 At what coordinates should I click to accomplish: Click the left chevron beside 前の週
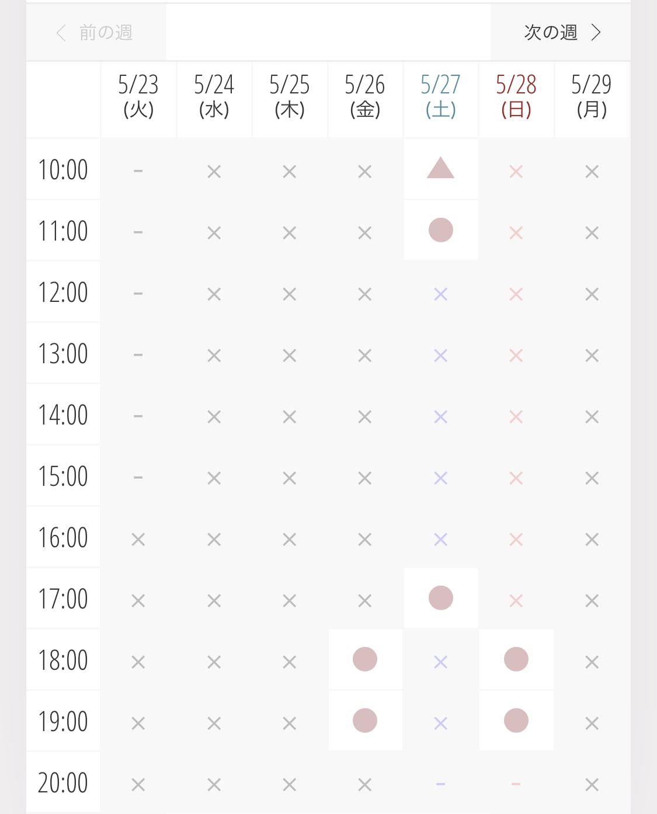(61, 33)
